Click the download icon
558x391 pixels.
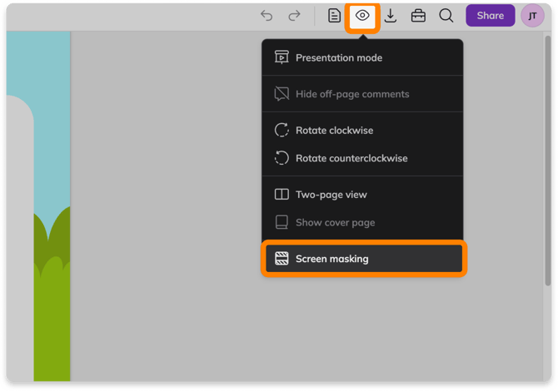pyautogui.click(x=391, y=16)
